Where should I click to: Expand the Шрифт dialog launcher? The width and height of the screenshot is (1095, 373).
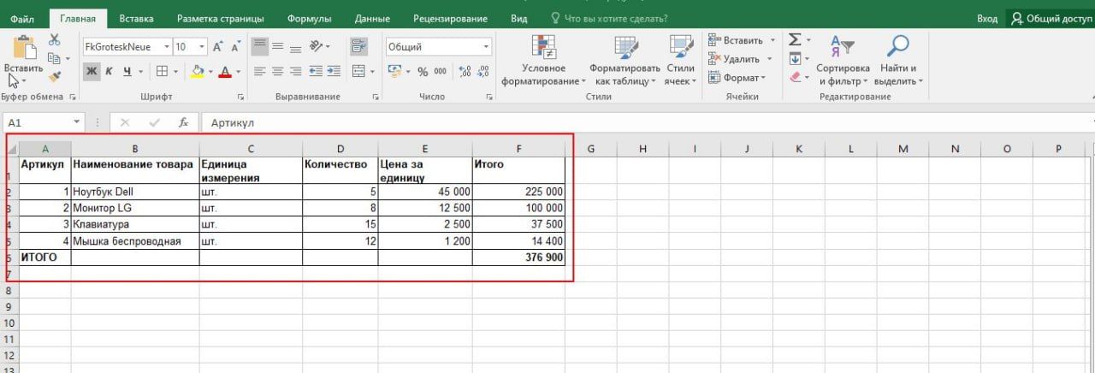point(240,98)
